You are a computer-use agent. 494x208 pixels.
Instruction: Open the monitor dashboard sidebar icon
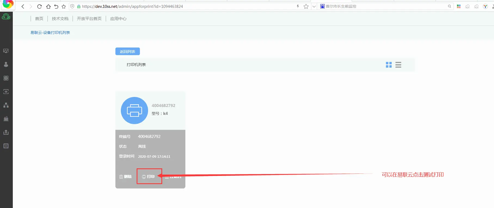pyautogui.click(x=6, y=51)
